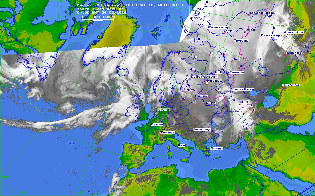Select the С.Петербург label on the map
315x196 pixels.
coord(204,76)
